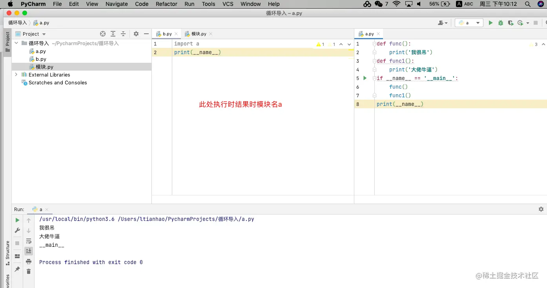Click the Wi-Fi status icon
The width and height of the screenshot is (547, 288).
397,4
